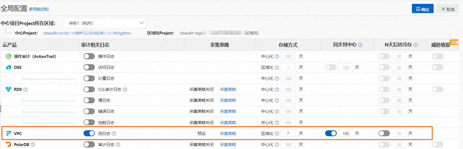Image resolution: width=463 pixels, height=149 pixels.
Task: Click the OSS cloud product icon
Action: click(9, 67)
